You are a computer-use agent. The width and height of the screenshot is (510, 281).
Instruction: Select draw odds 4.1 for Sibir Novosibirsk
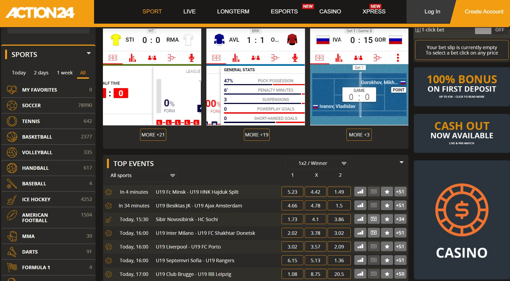[x=315, y=219]
